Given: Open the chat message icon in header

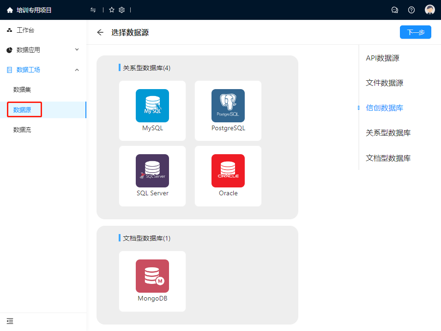Looking at the screenshot, I should (395, 10).
